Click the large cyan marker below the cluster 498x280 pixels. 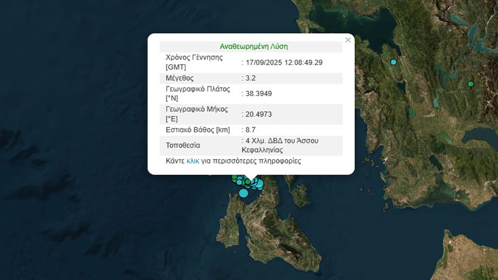click(243, 193)
